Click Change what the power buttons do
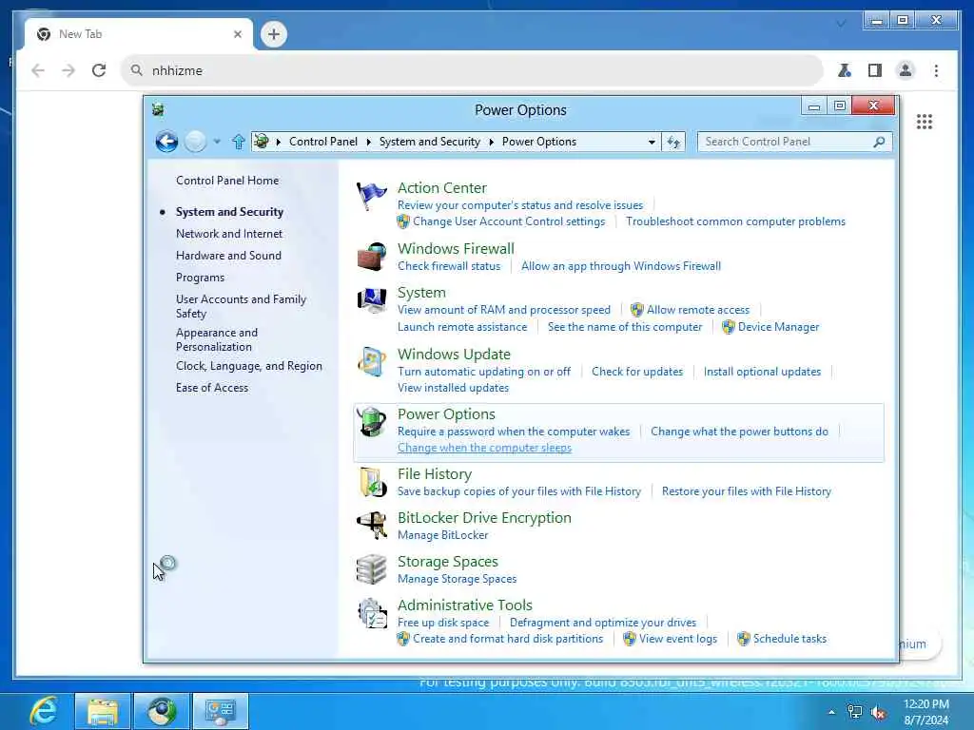The image size is (974, 730). 739,432
